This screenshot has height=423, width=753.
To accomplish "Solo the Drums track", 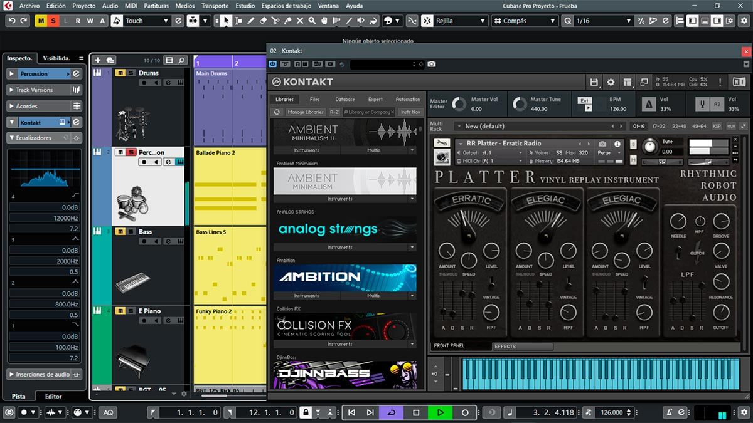I will [130, 73].
